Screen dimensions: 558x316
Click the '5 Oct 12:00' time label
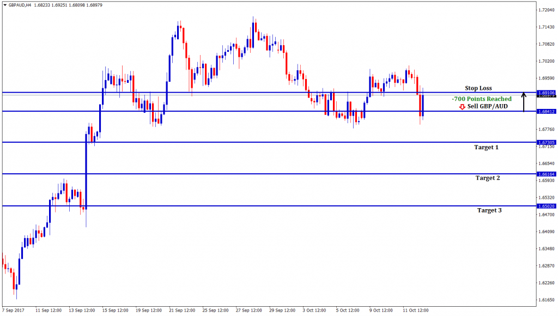348,311
